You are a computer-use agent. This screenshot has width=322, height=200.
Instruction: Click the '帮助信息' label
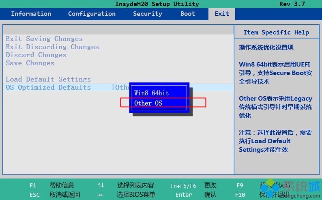(x=62, y=185)
